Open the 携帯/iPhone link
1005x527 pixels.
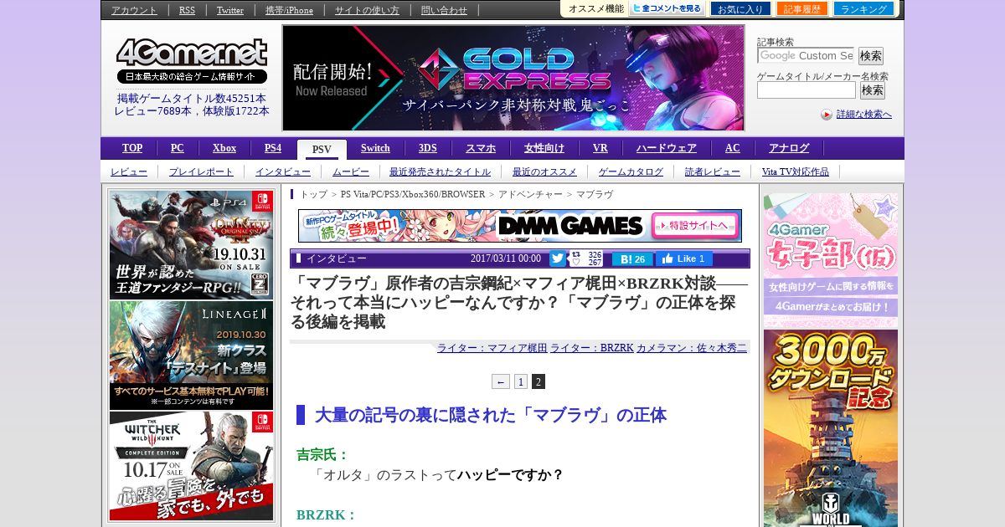[x=289, y=10]
